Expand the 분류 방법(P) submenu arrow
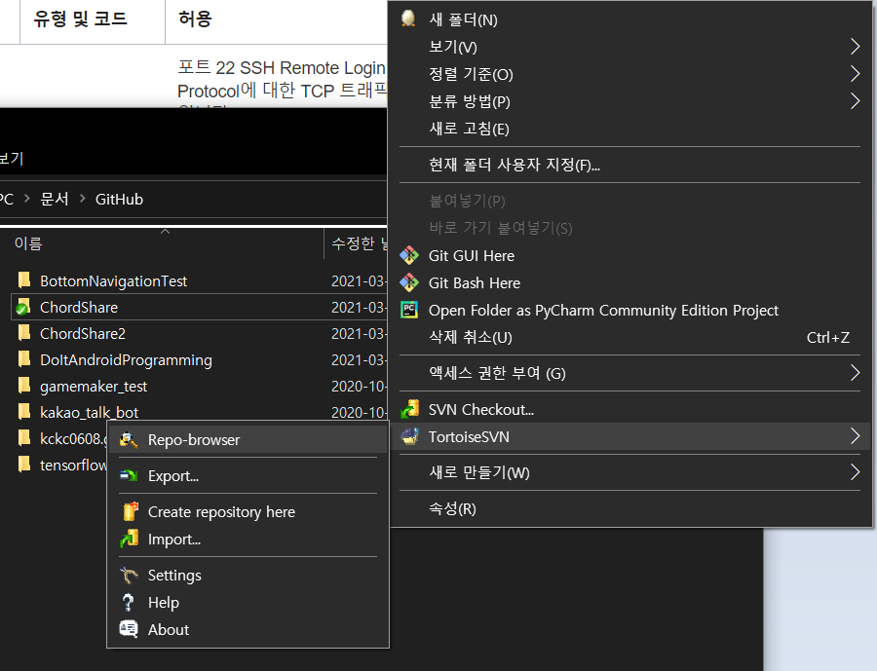 tap(855, 101)
